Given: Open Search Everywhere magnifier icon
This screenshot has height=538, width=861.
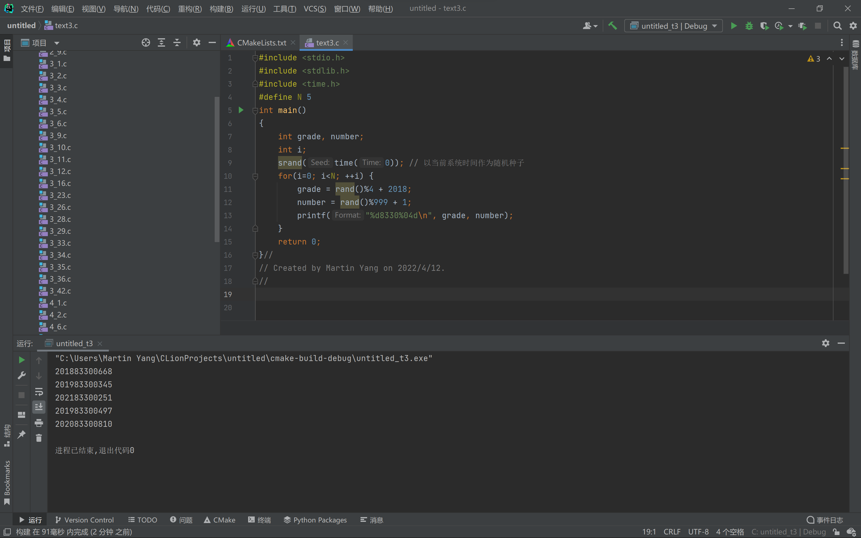Looking at the screenshot, I should [x=837, y=26].
